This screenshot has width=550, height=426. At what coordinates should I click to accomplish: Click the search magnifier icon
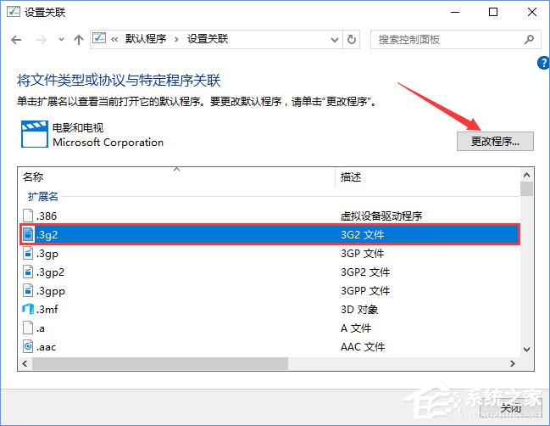coord(529,39)
